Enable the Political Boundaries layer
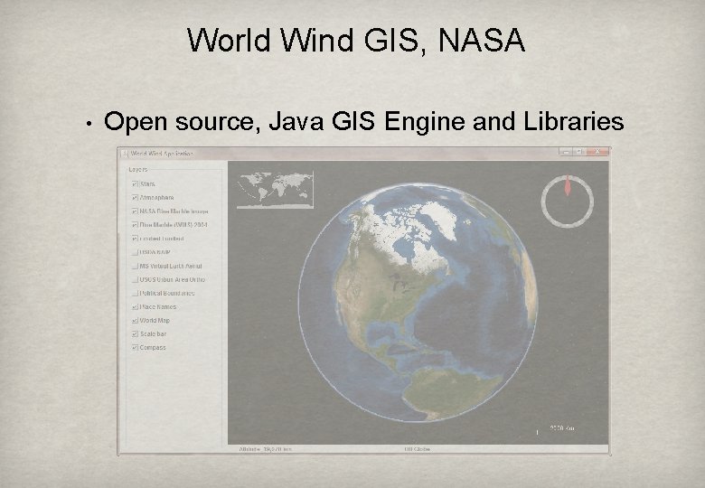 (x=135, y=293)
